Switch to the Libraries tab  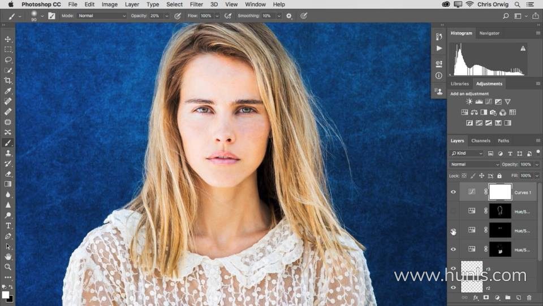click(x=459, y=84)
